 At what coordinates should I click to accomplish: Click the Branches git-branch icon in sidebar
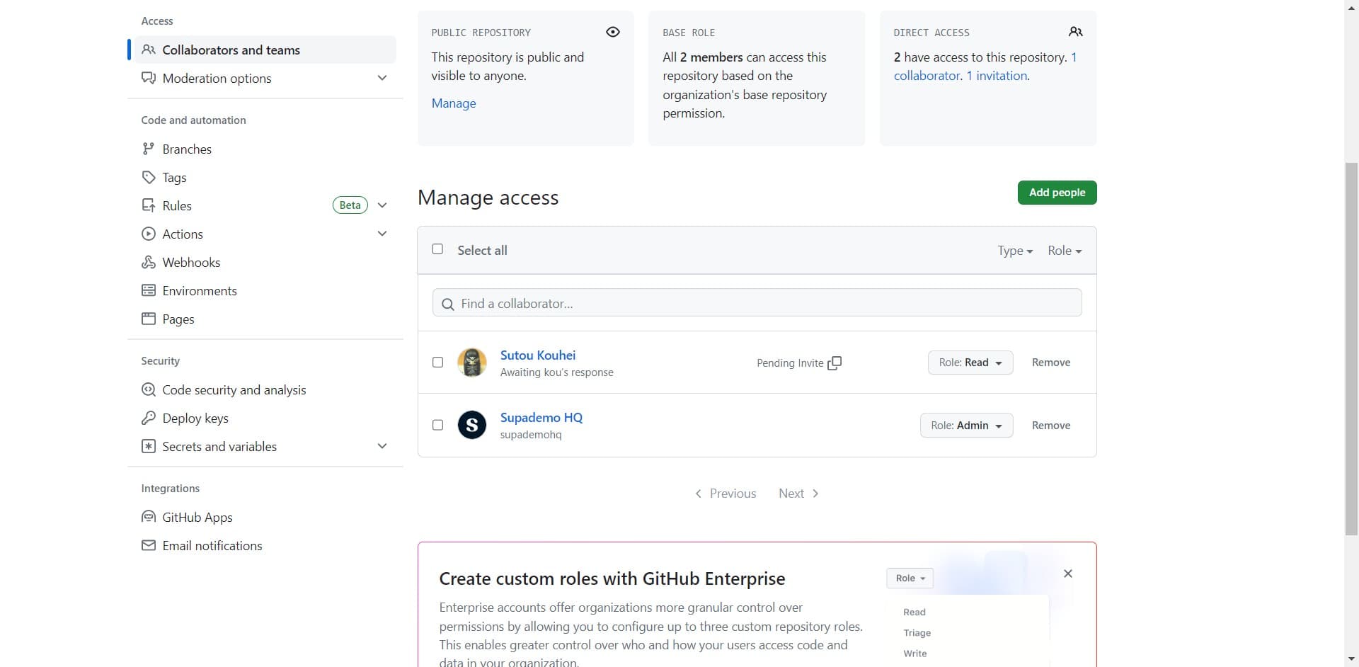tap(148, 149)
